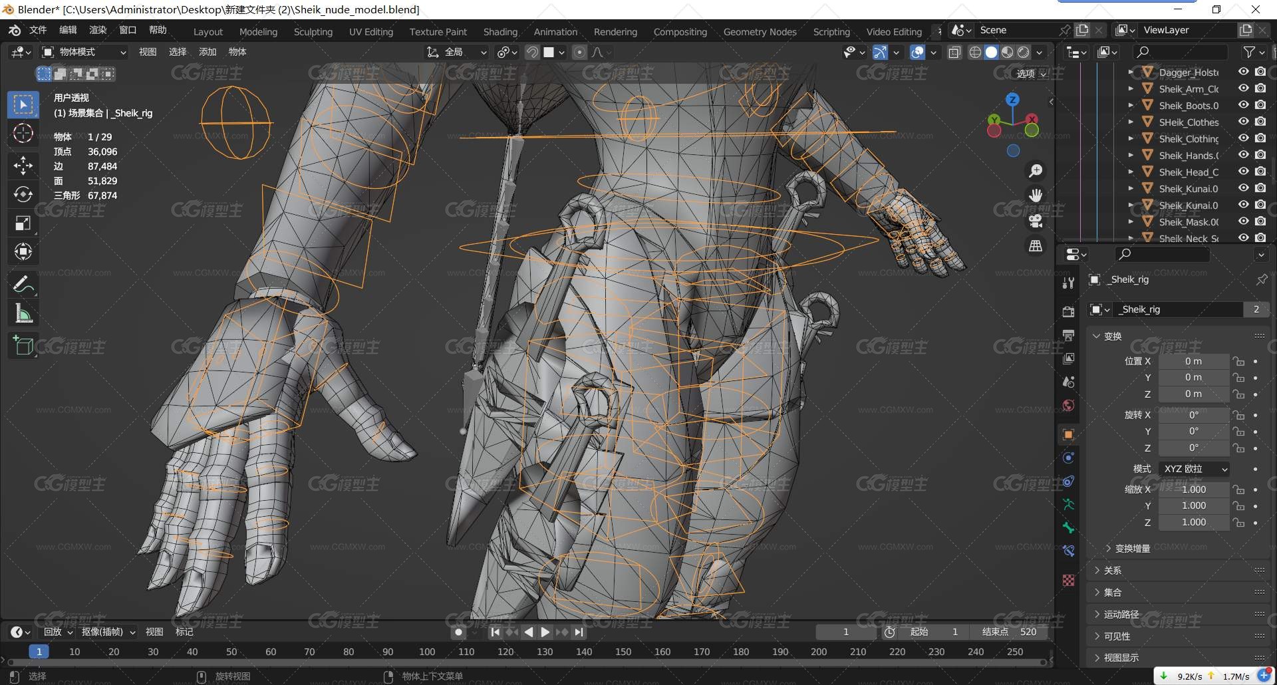Open the Tool properties tab

point(1068,283)
